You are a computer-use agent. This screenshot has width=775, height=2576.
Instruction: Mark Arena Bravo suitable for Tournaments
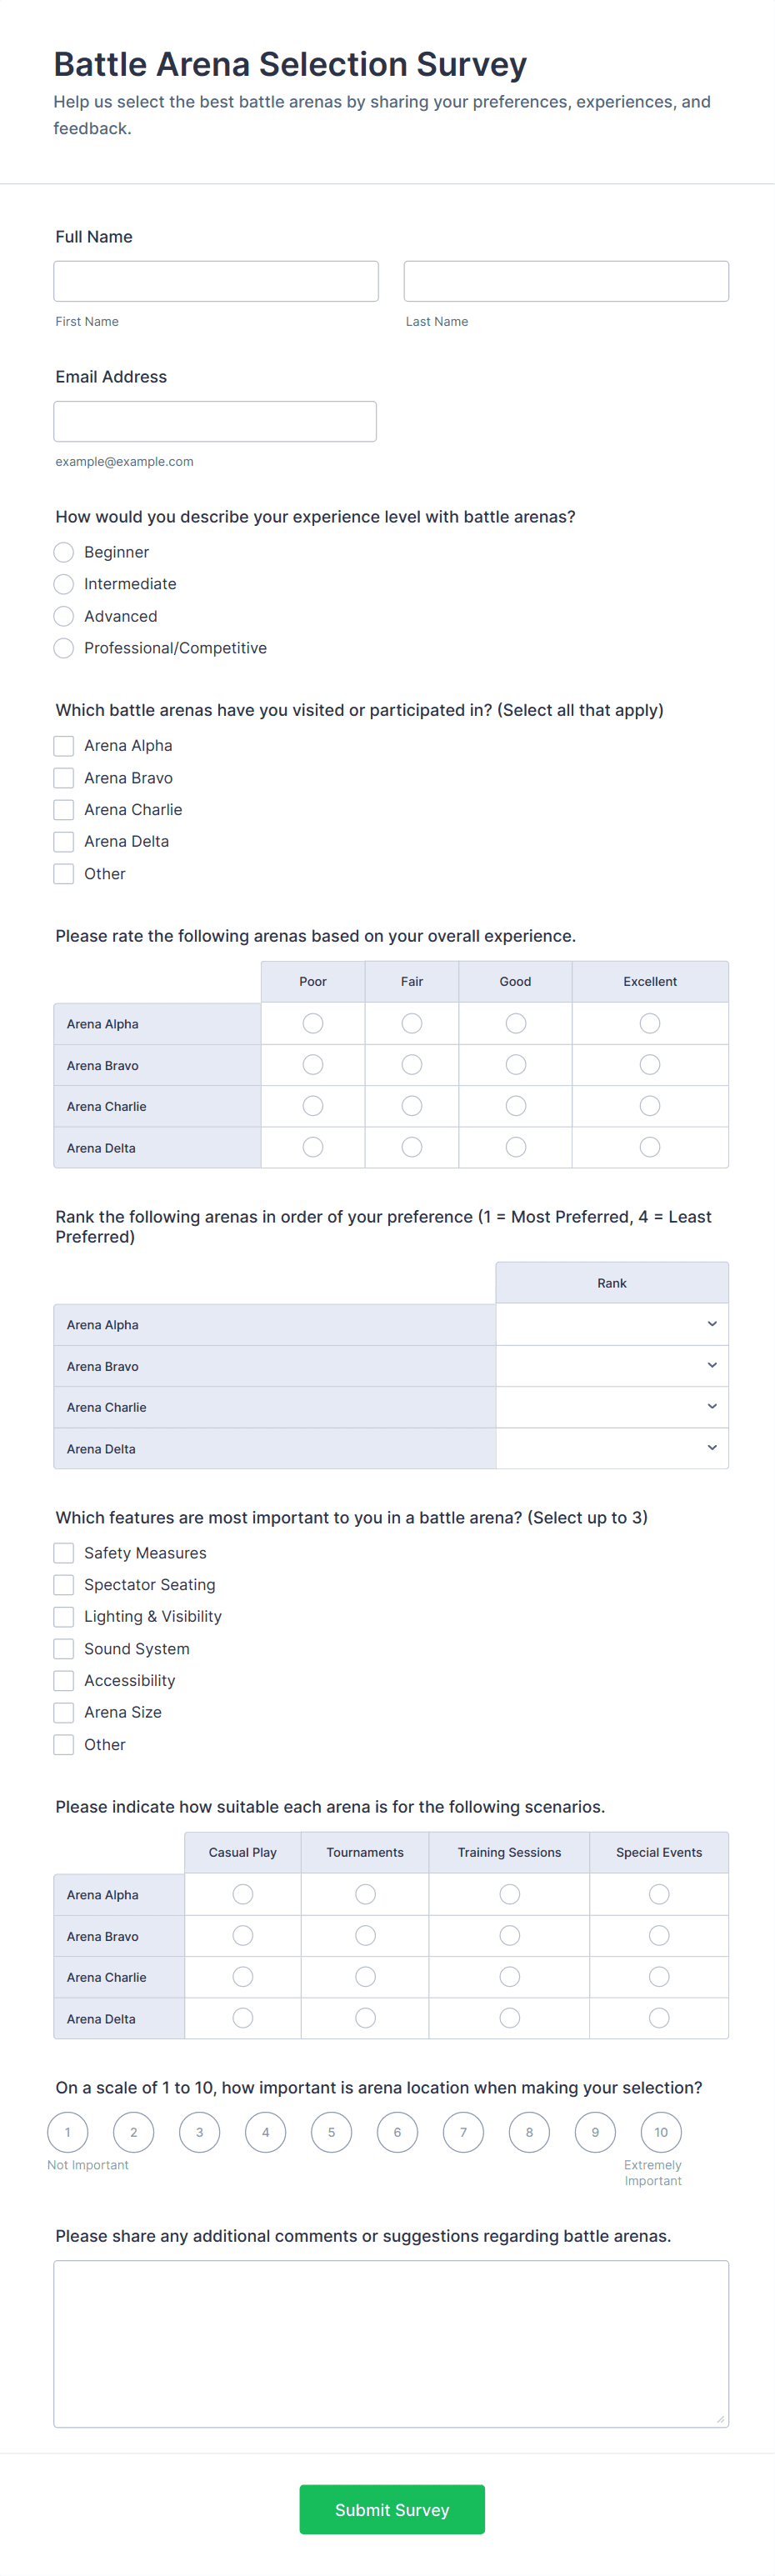point(365,1936)
